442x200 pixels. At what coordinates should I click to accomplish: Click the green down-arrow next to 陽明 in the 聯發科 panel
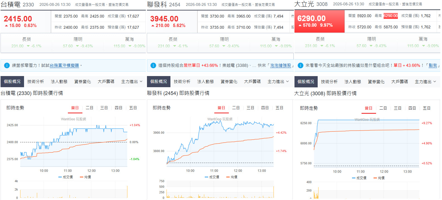[x=224, y=46]
